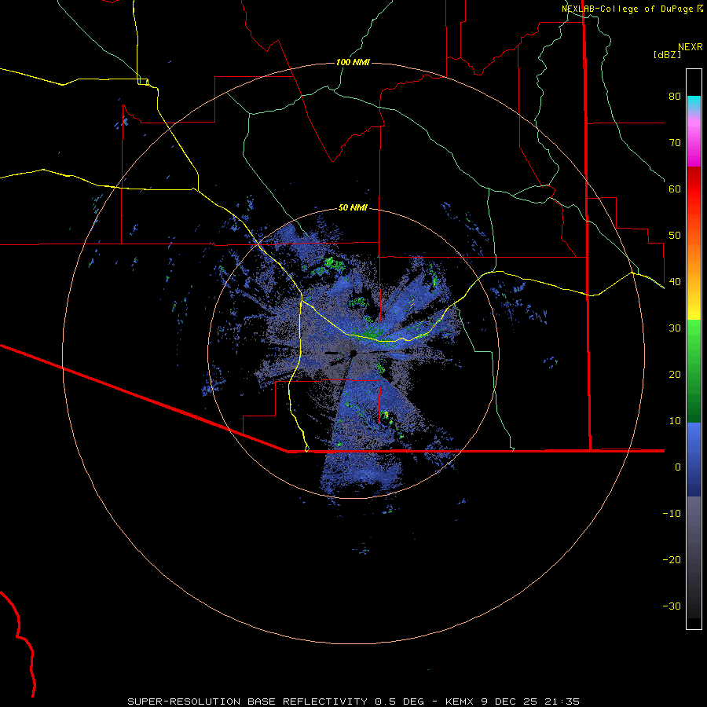
Task: Click the 50 NMI range ring label
Action: point(353,208)
